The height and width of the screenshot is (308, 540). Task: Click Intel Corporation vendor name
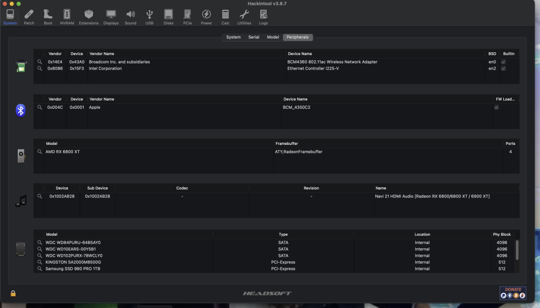pos(105,68)
